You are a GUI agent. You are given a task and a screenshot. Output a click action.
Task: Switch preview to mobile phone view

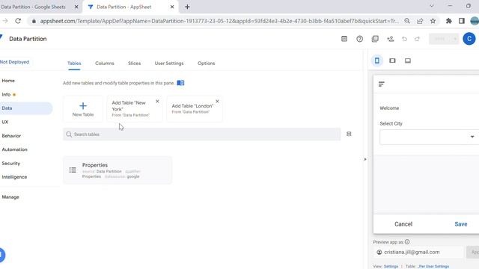tap(377, 61)
